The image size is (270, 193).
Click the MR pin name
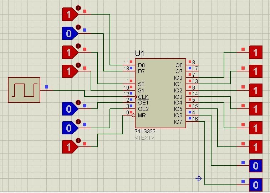[142, 116]
